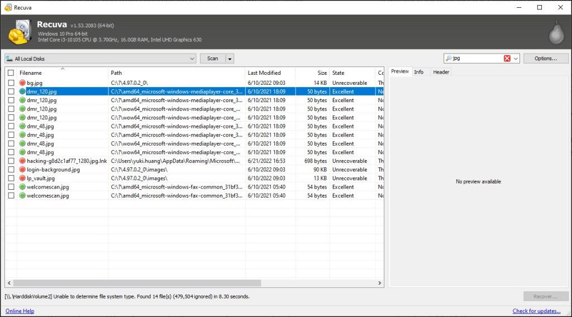This screenshot has height=317, width=572.
Task: Click the 698 bytes size cell
Action: point(316,161)
